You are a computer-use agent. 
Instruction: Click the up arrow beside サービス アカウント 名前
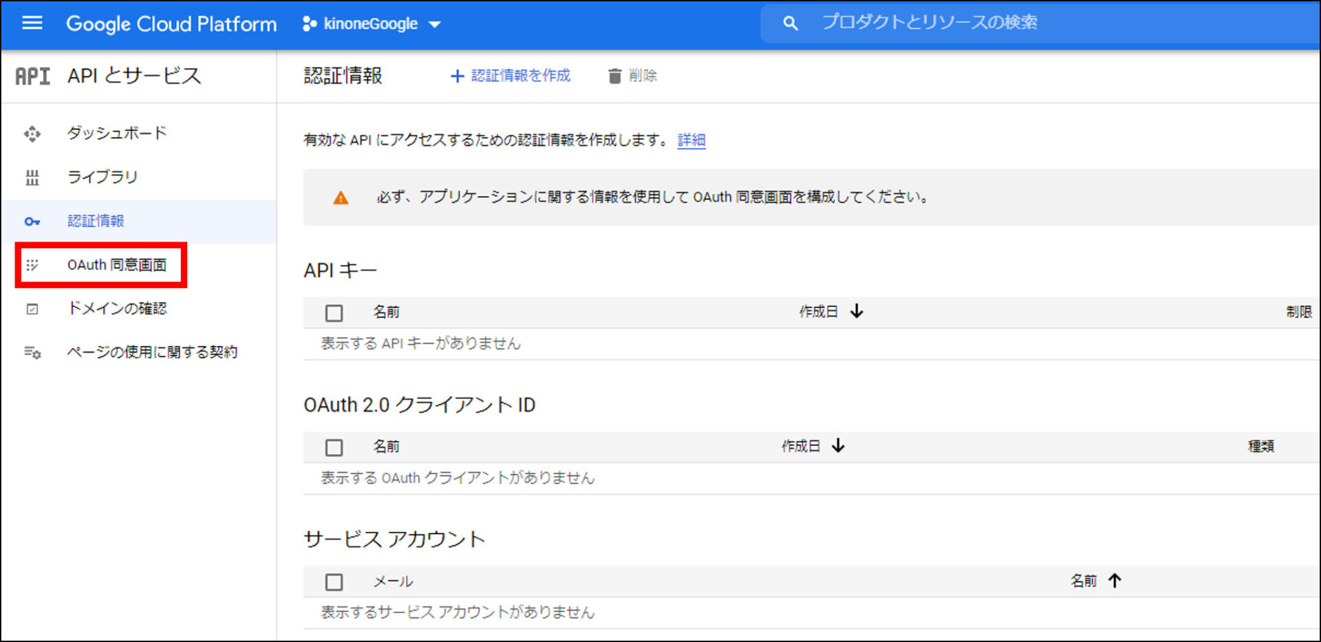click(x=1115, y=581)
